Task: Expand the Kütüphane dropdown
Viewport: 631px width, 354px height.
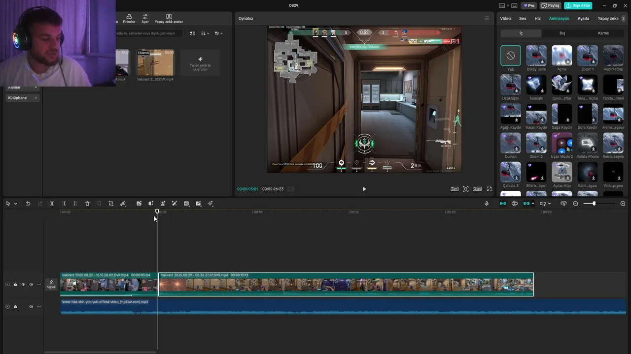Action: tap(23, 98)
